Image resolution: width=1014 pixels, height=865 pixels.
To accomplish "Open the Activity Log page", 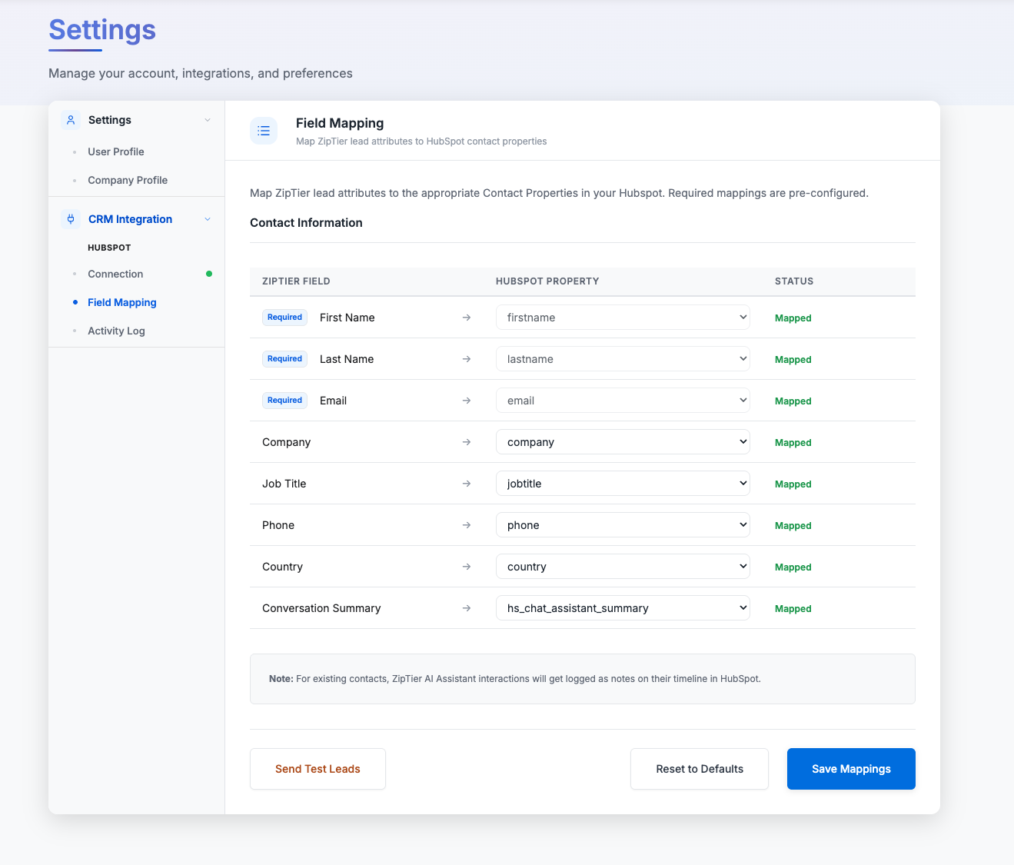I will (116, 331).
